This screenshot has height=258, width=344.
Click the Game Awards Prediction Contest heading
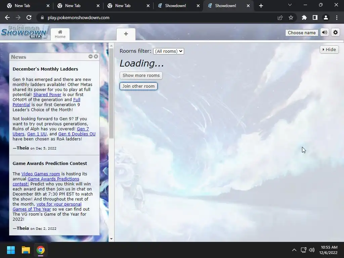[x=50, y=164]
